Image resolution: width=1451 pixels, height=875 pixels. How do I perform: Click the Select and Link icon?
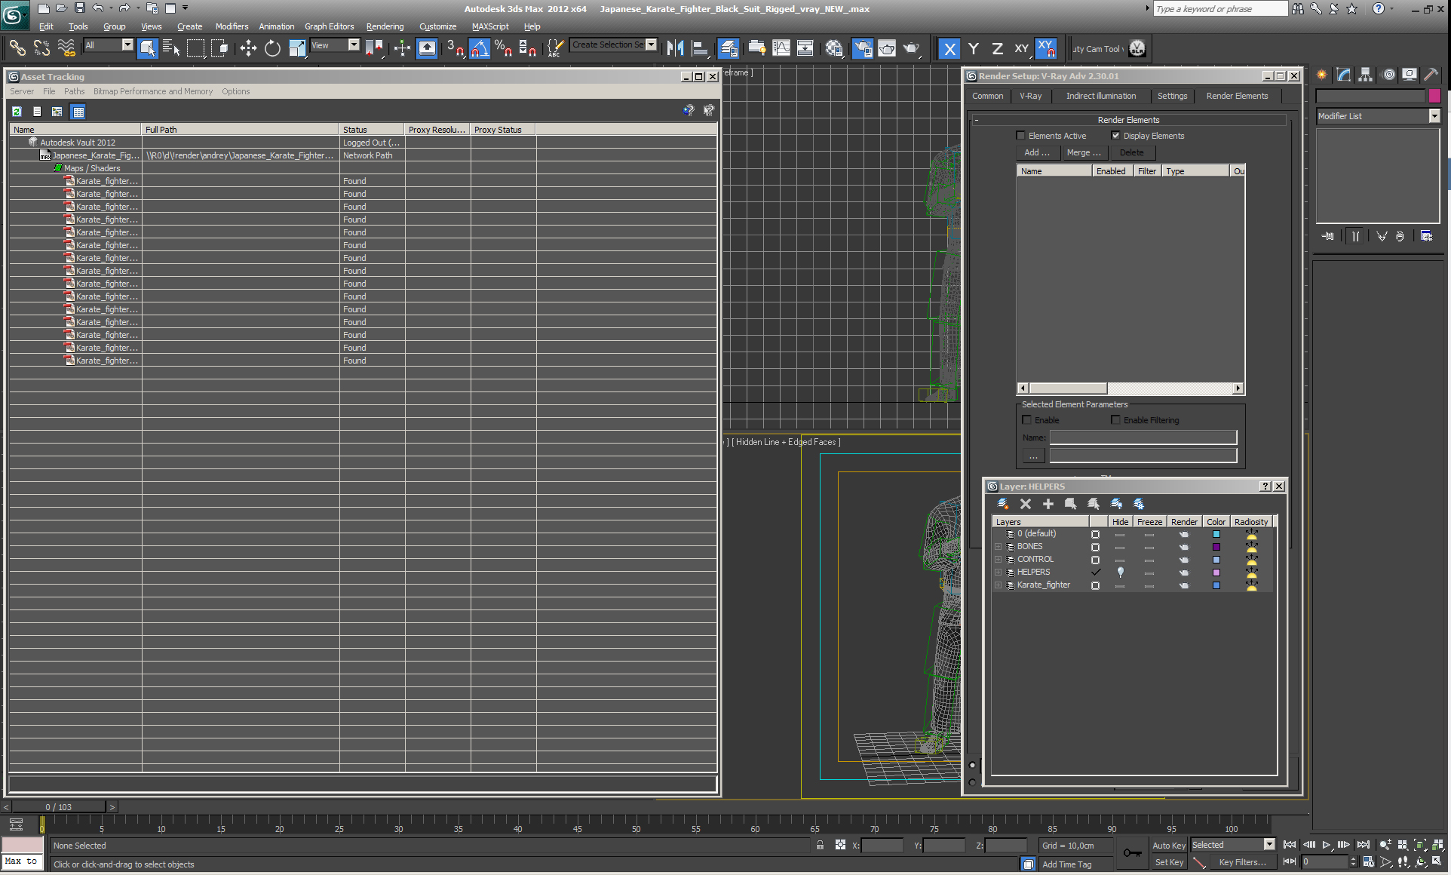click(17, 49)
